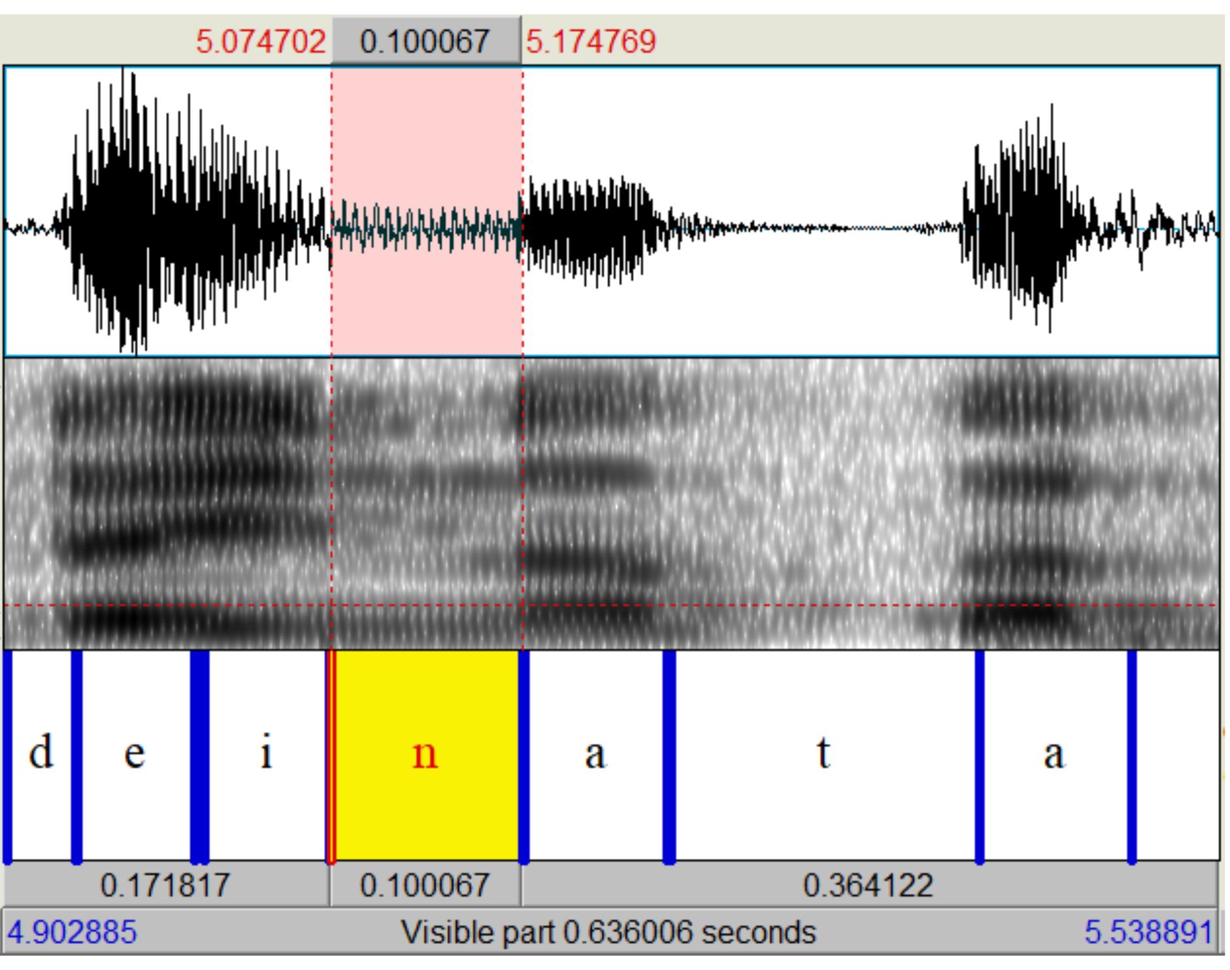This screenshot has width=1230, height=970.
Task: Play the 0.364122 segment bar
Action: pyautogui.click(x=870, y=884)
